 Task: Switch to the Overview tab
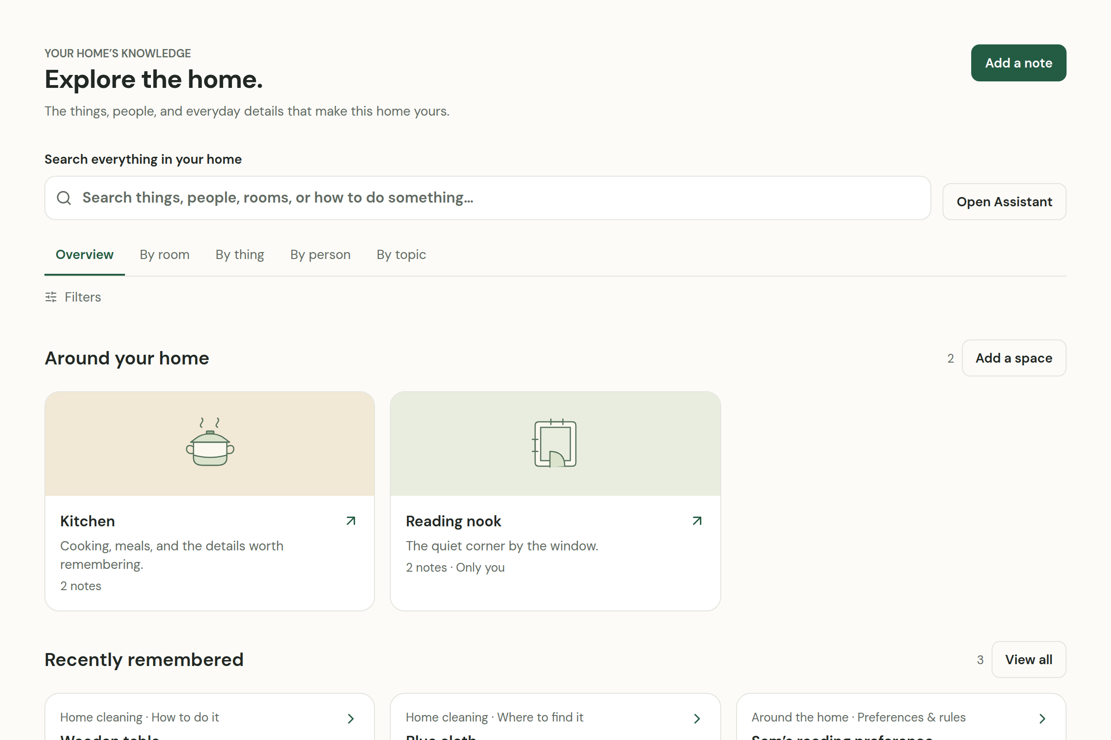[x=85, y=255]
